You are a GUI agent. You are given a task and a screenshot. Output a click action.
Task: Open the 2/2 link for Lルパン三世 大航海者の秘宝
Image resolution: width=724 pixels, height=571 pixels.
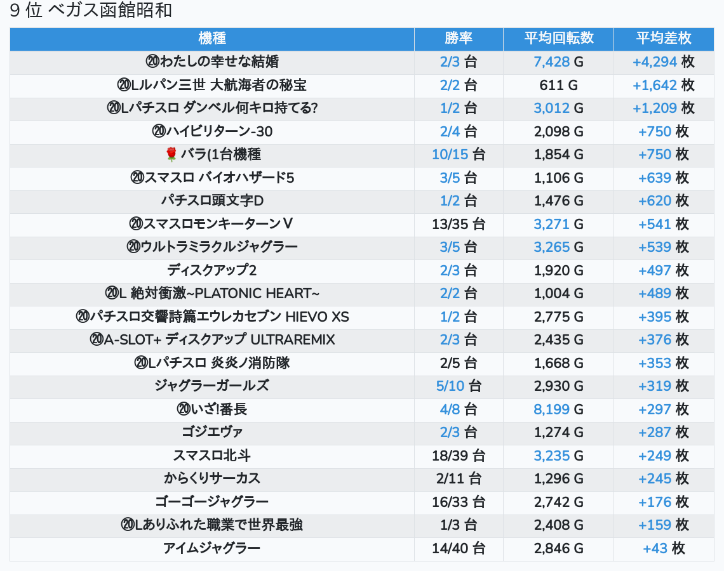(x=450, y=85)
